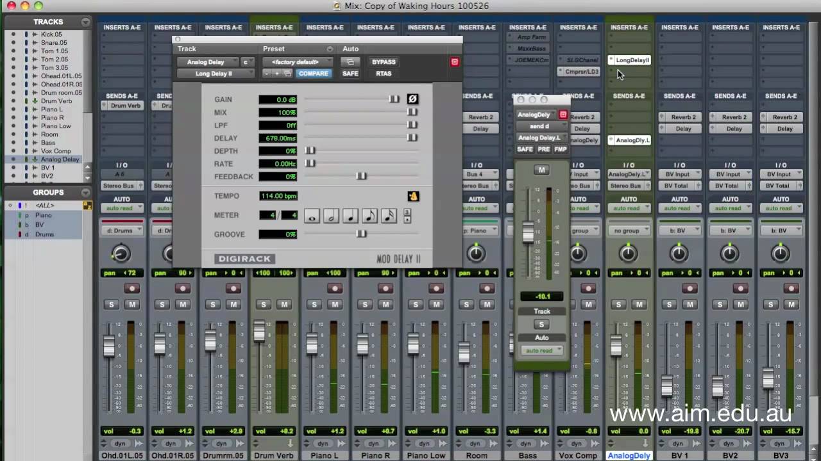Click the send window level fader
Viewport: 821px width, 461px height.
coord(528,232)
